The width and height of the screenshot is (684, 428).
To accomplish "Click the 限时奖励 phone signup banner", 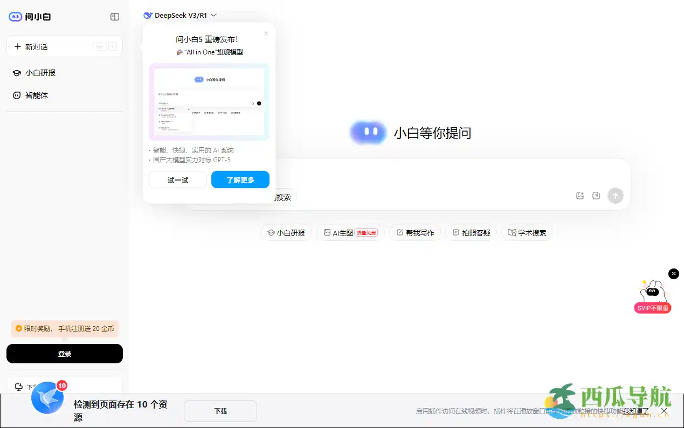I will pyautogui.click(x=64, y=328).
